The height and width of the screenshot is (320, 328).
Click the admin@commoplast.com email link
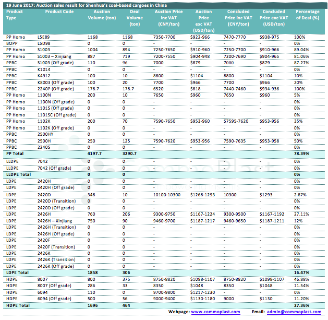coord(294,312)
